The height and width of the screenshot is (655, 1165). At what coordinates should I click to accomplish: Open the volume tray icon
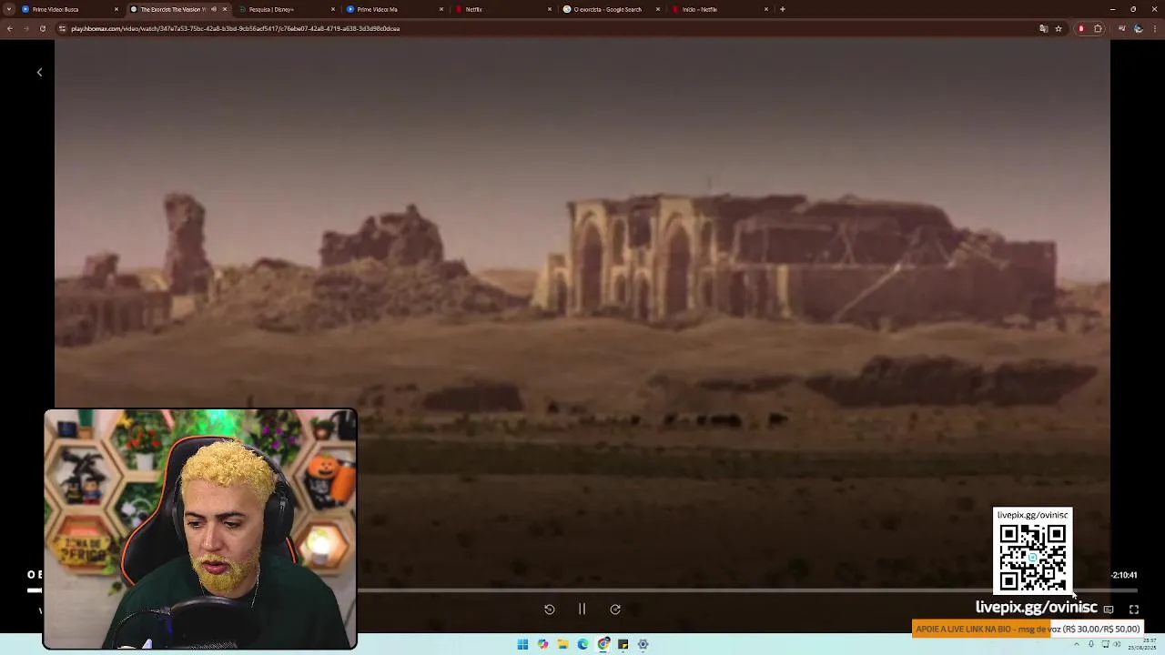coord(1117,644)
